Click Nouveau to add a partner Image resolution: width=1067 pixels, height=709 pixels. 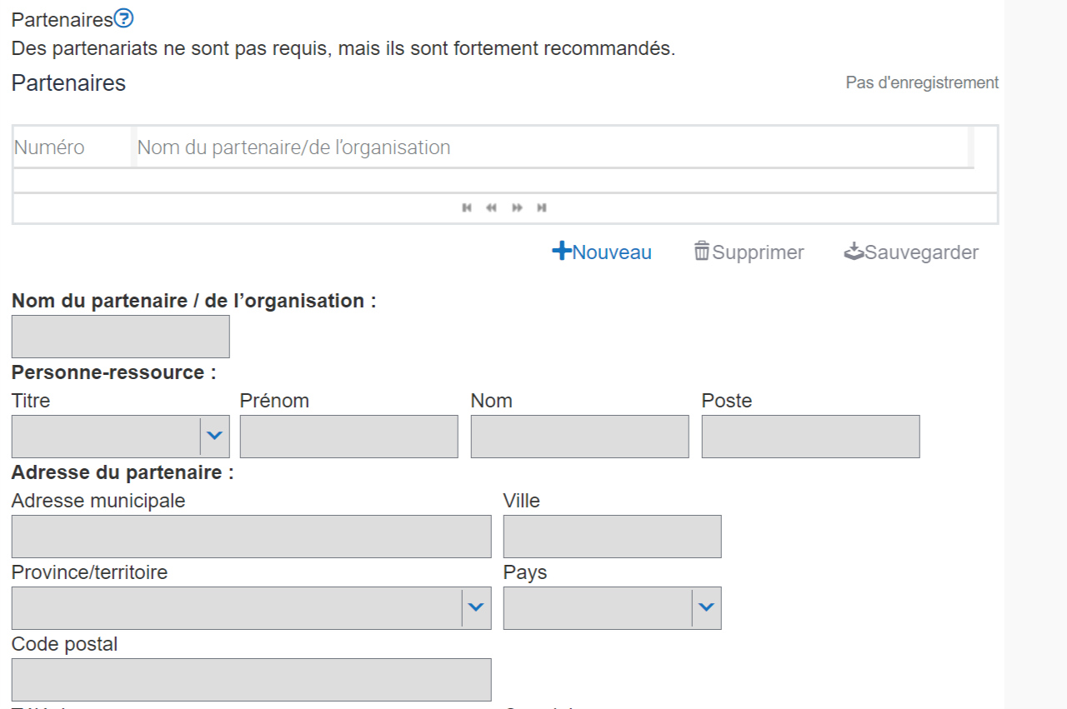pos(602,252)
